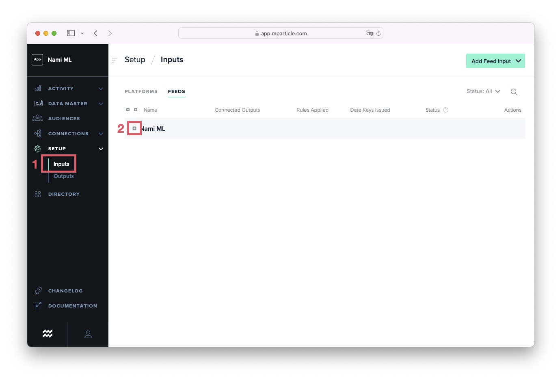Image resolution: width=558 pixels, height=392 pixels.
Task: Click the Connected Outputs column header
Action: [x=237, y=110]
